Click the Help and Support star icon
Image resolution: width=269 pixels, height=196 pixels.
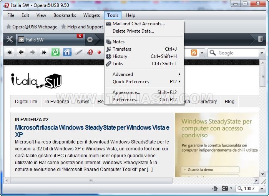point(63,26)
